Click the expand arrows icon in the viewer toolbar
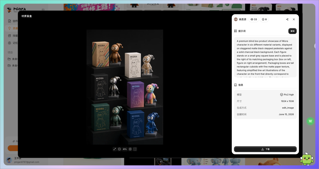 point(115,149)
